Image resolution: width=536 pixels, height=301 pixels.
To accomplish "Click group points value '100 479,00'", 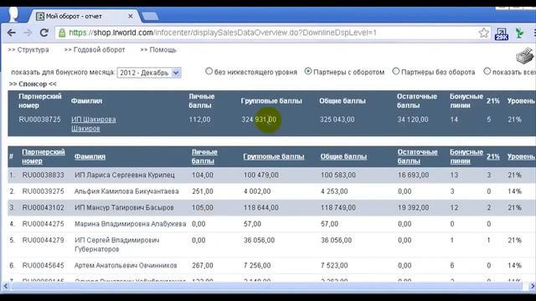I will [260, 175].
